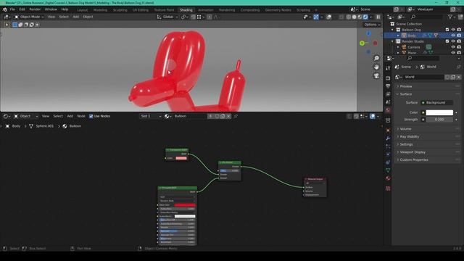Click the pause render preview button
This screenshot has width=464, height=261.
pyautogui.click(x=378, y=17)
